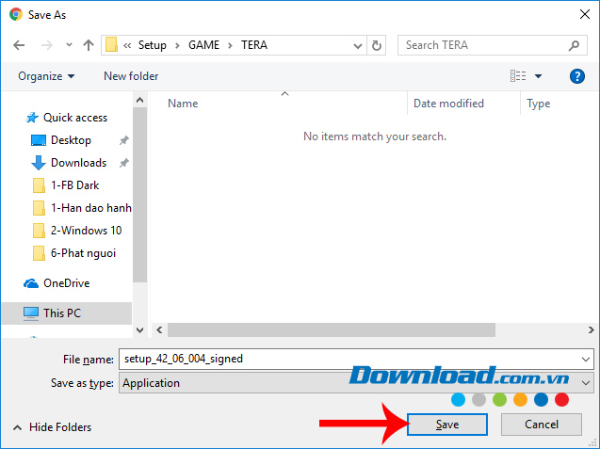This screenshot has width=600, height=449.
Task: Click the Desktop pin icon
Action: [123, 140]
